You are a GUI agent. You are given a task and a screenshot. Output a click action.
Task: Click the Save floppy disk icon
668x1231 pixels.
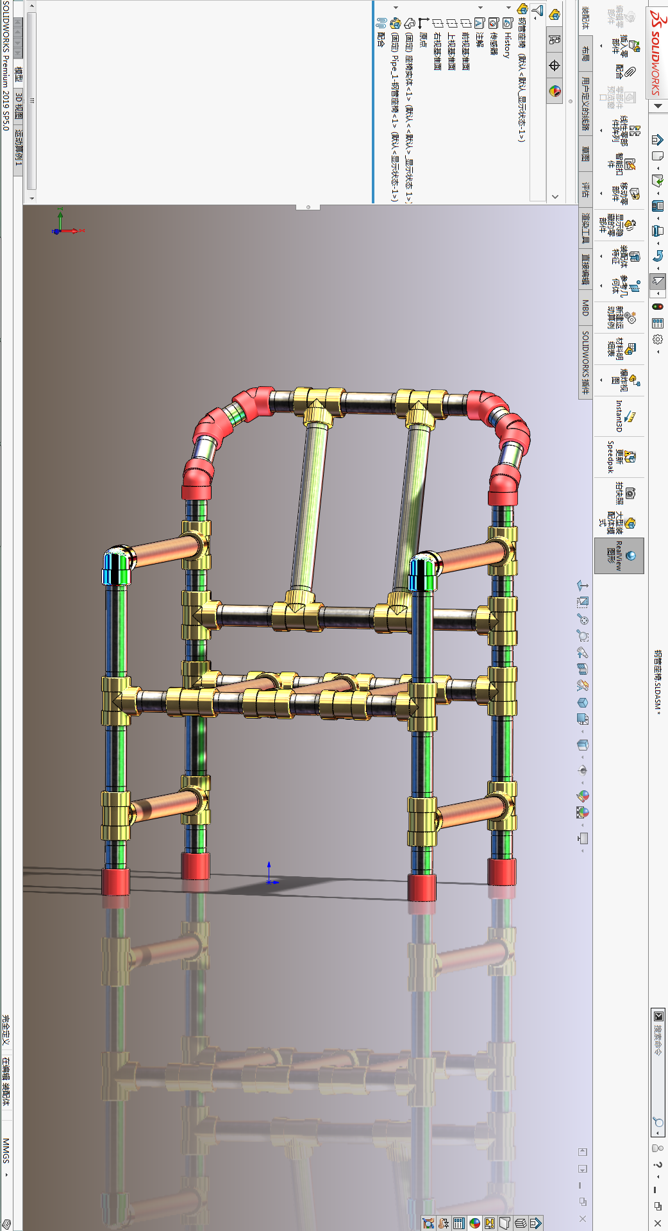point(657,205)
